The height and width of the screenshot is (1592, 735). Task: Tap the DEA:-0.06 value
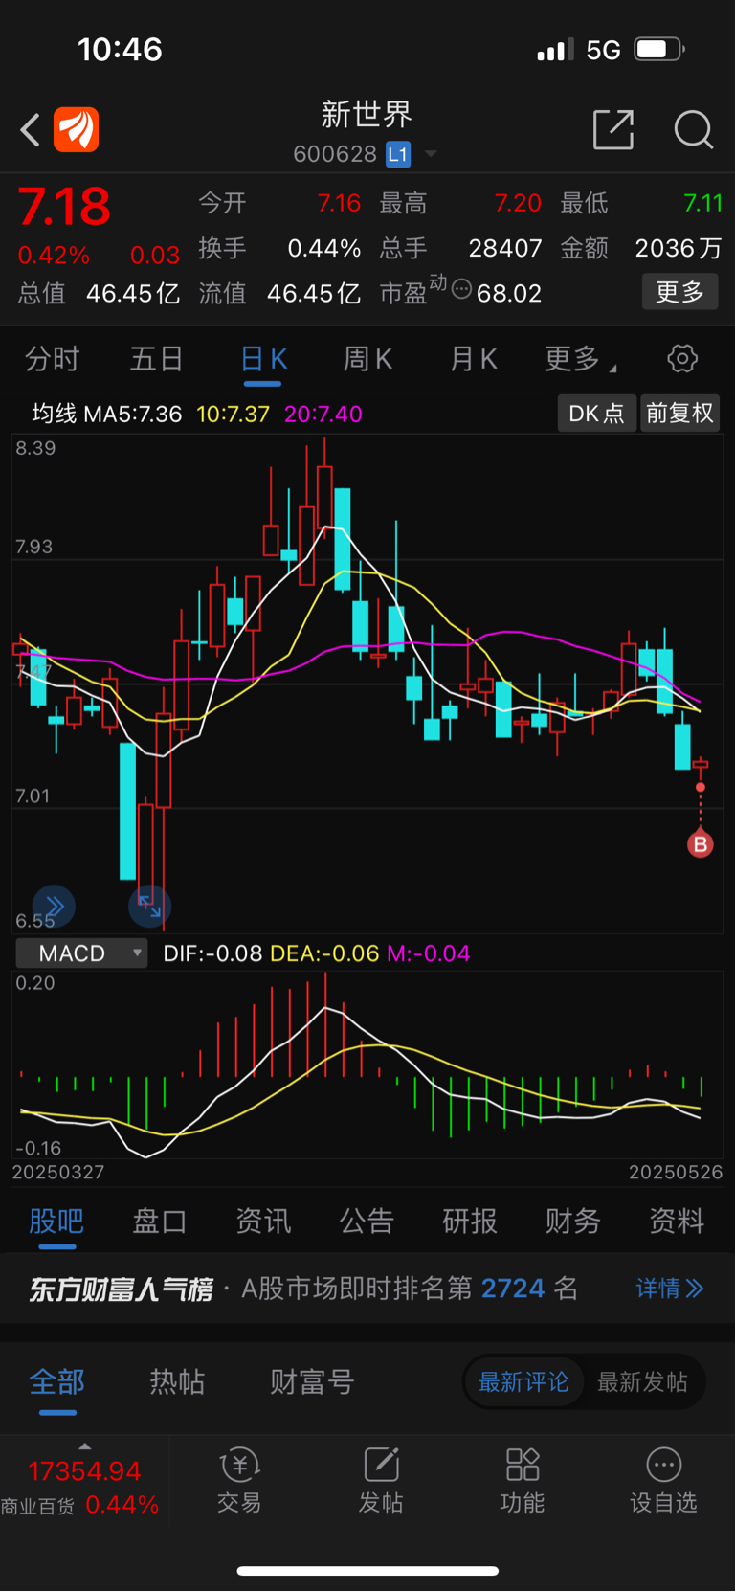pyautogui.click(x=324, y=953)
